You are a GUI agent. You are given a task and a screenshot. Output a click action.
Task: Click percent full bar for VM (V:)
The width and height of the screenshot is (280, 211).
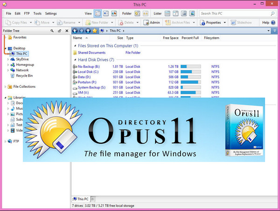point(191,92)
